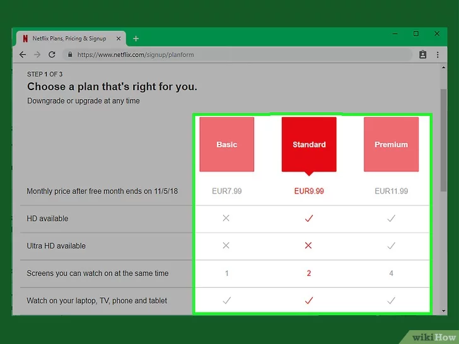Image resolution: width=459 pixels, height=344 pixels.
Task: Click the padlock site security icon
Action: coord(70,54)
